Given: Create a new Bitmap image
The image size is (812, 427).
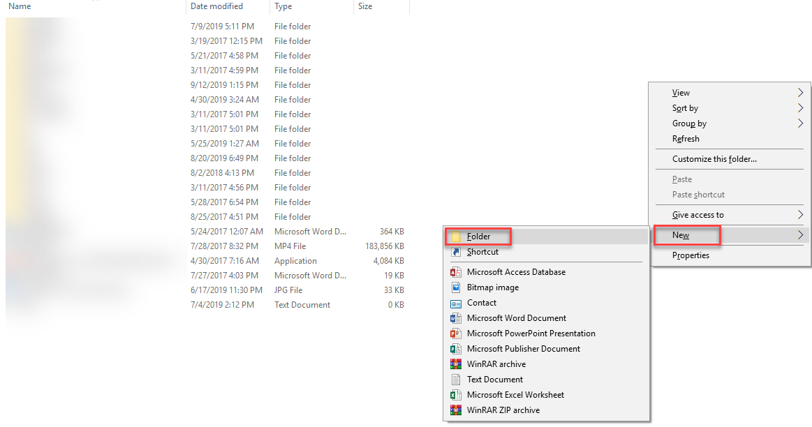Looking at the screenshot, I should [547, 287].
